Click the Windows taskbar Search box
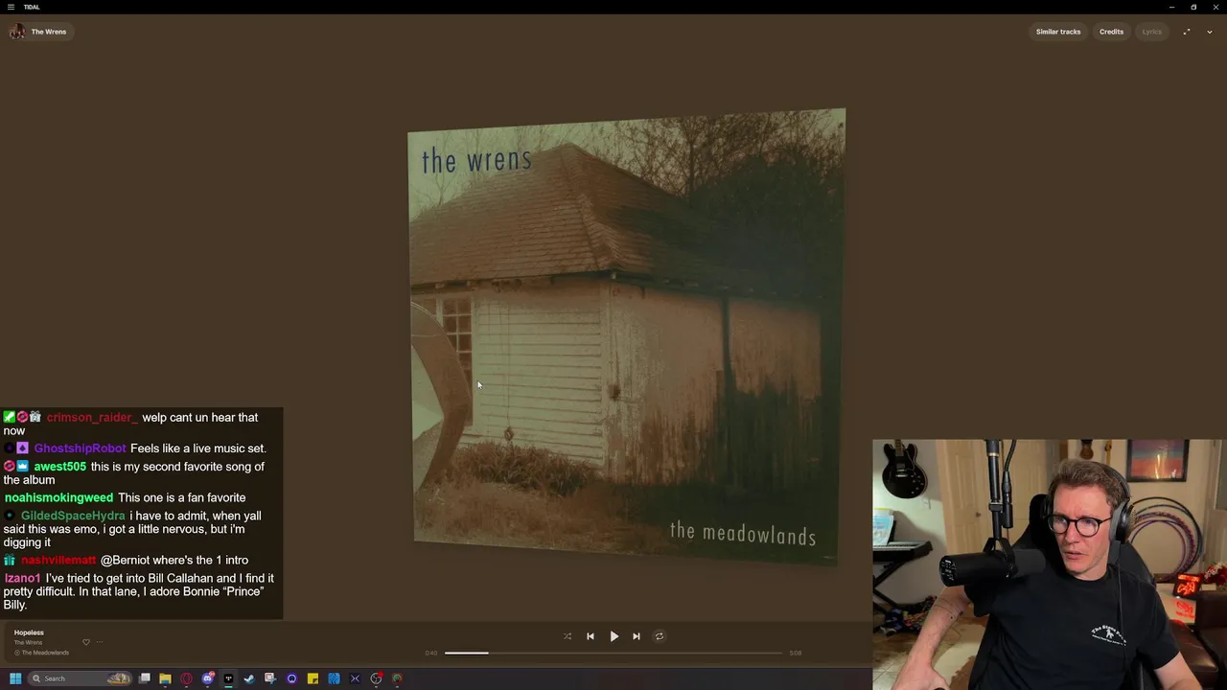This screenshot has height=690, width=1227. click(x=80, y=678)
